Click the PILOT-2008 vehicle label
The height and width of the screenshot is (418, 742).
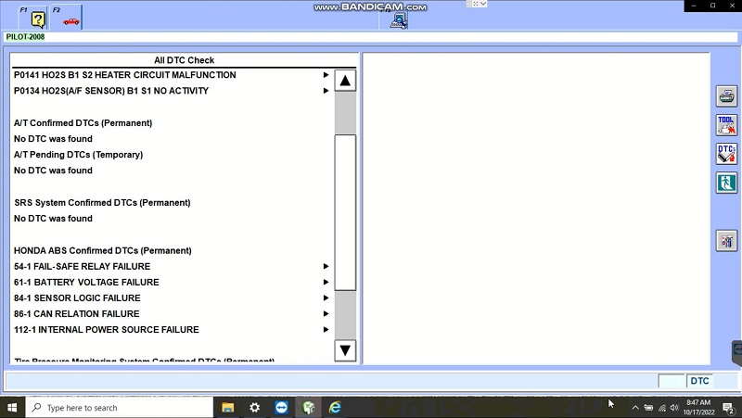click(25, 37)
